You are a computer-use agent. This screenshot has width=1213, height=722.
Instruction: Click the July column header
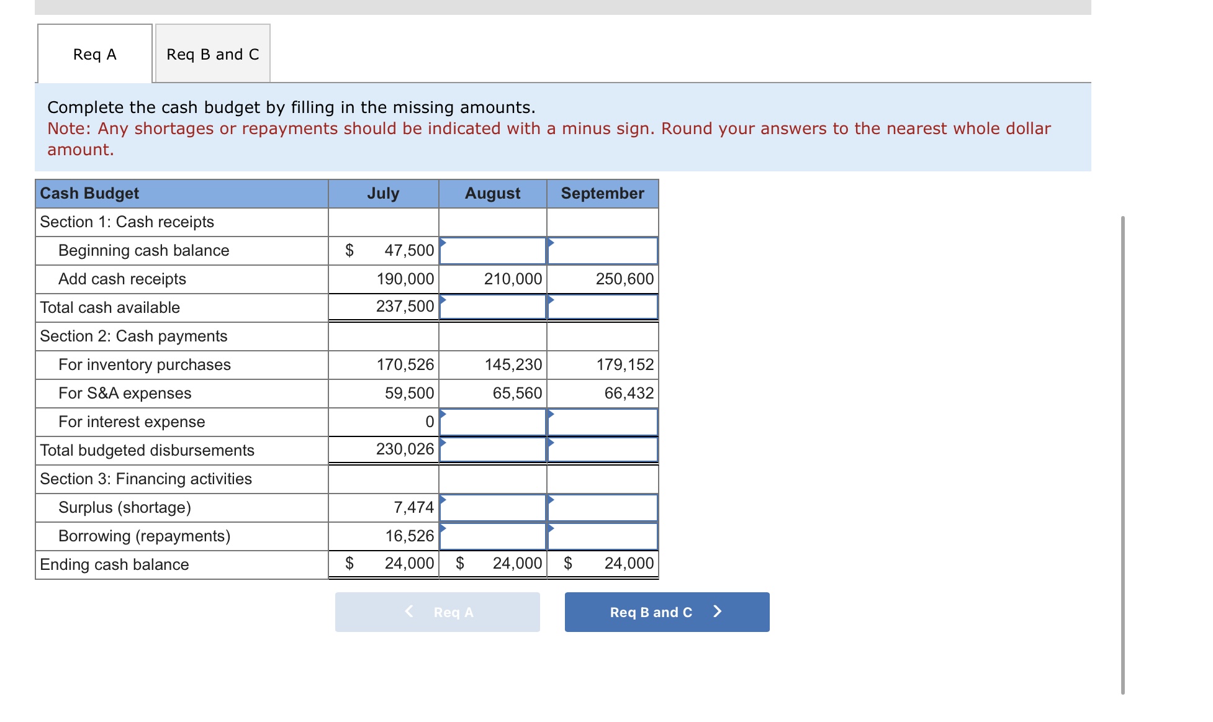[x=383, y=194]
